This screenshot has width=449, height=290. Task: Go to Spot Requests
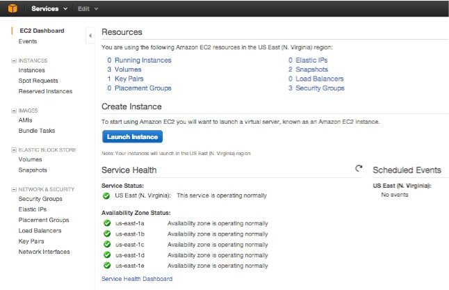click(38, 81)
